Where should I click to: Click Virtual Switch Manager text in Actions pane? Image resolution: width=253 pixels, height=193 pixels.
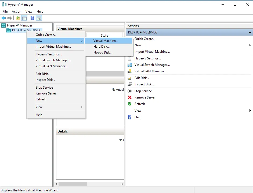pyautogui.click(x=152, y=65)
